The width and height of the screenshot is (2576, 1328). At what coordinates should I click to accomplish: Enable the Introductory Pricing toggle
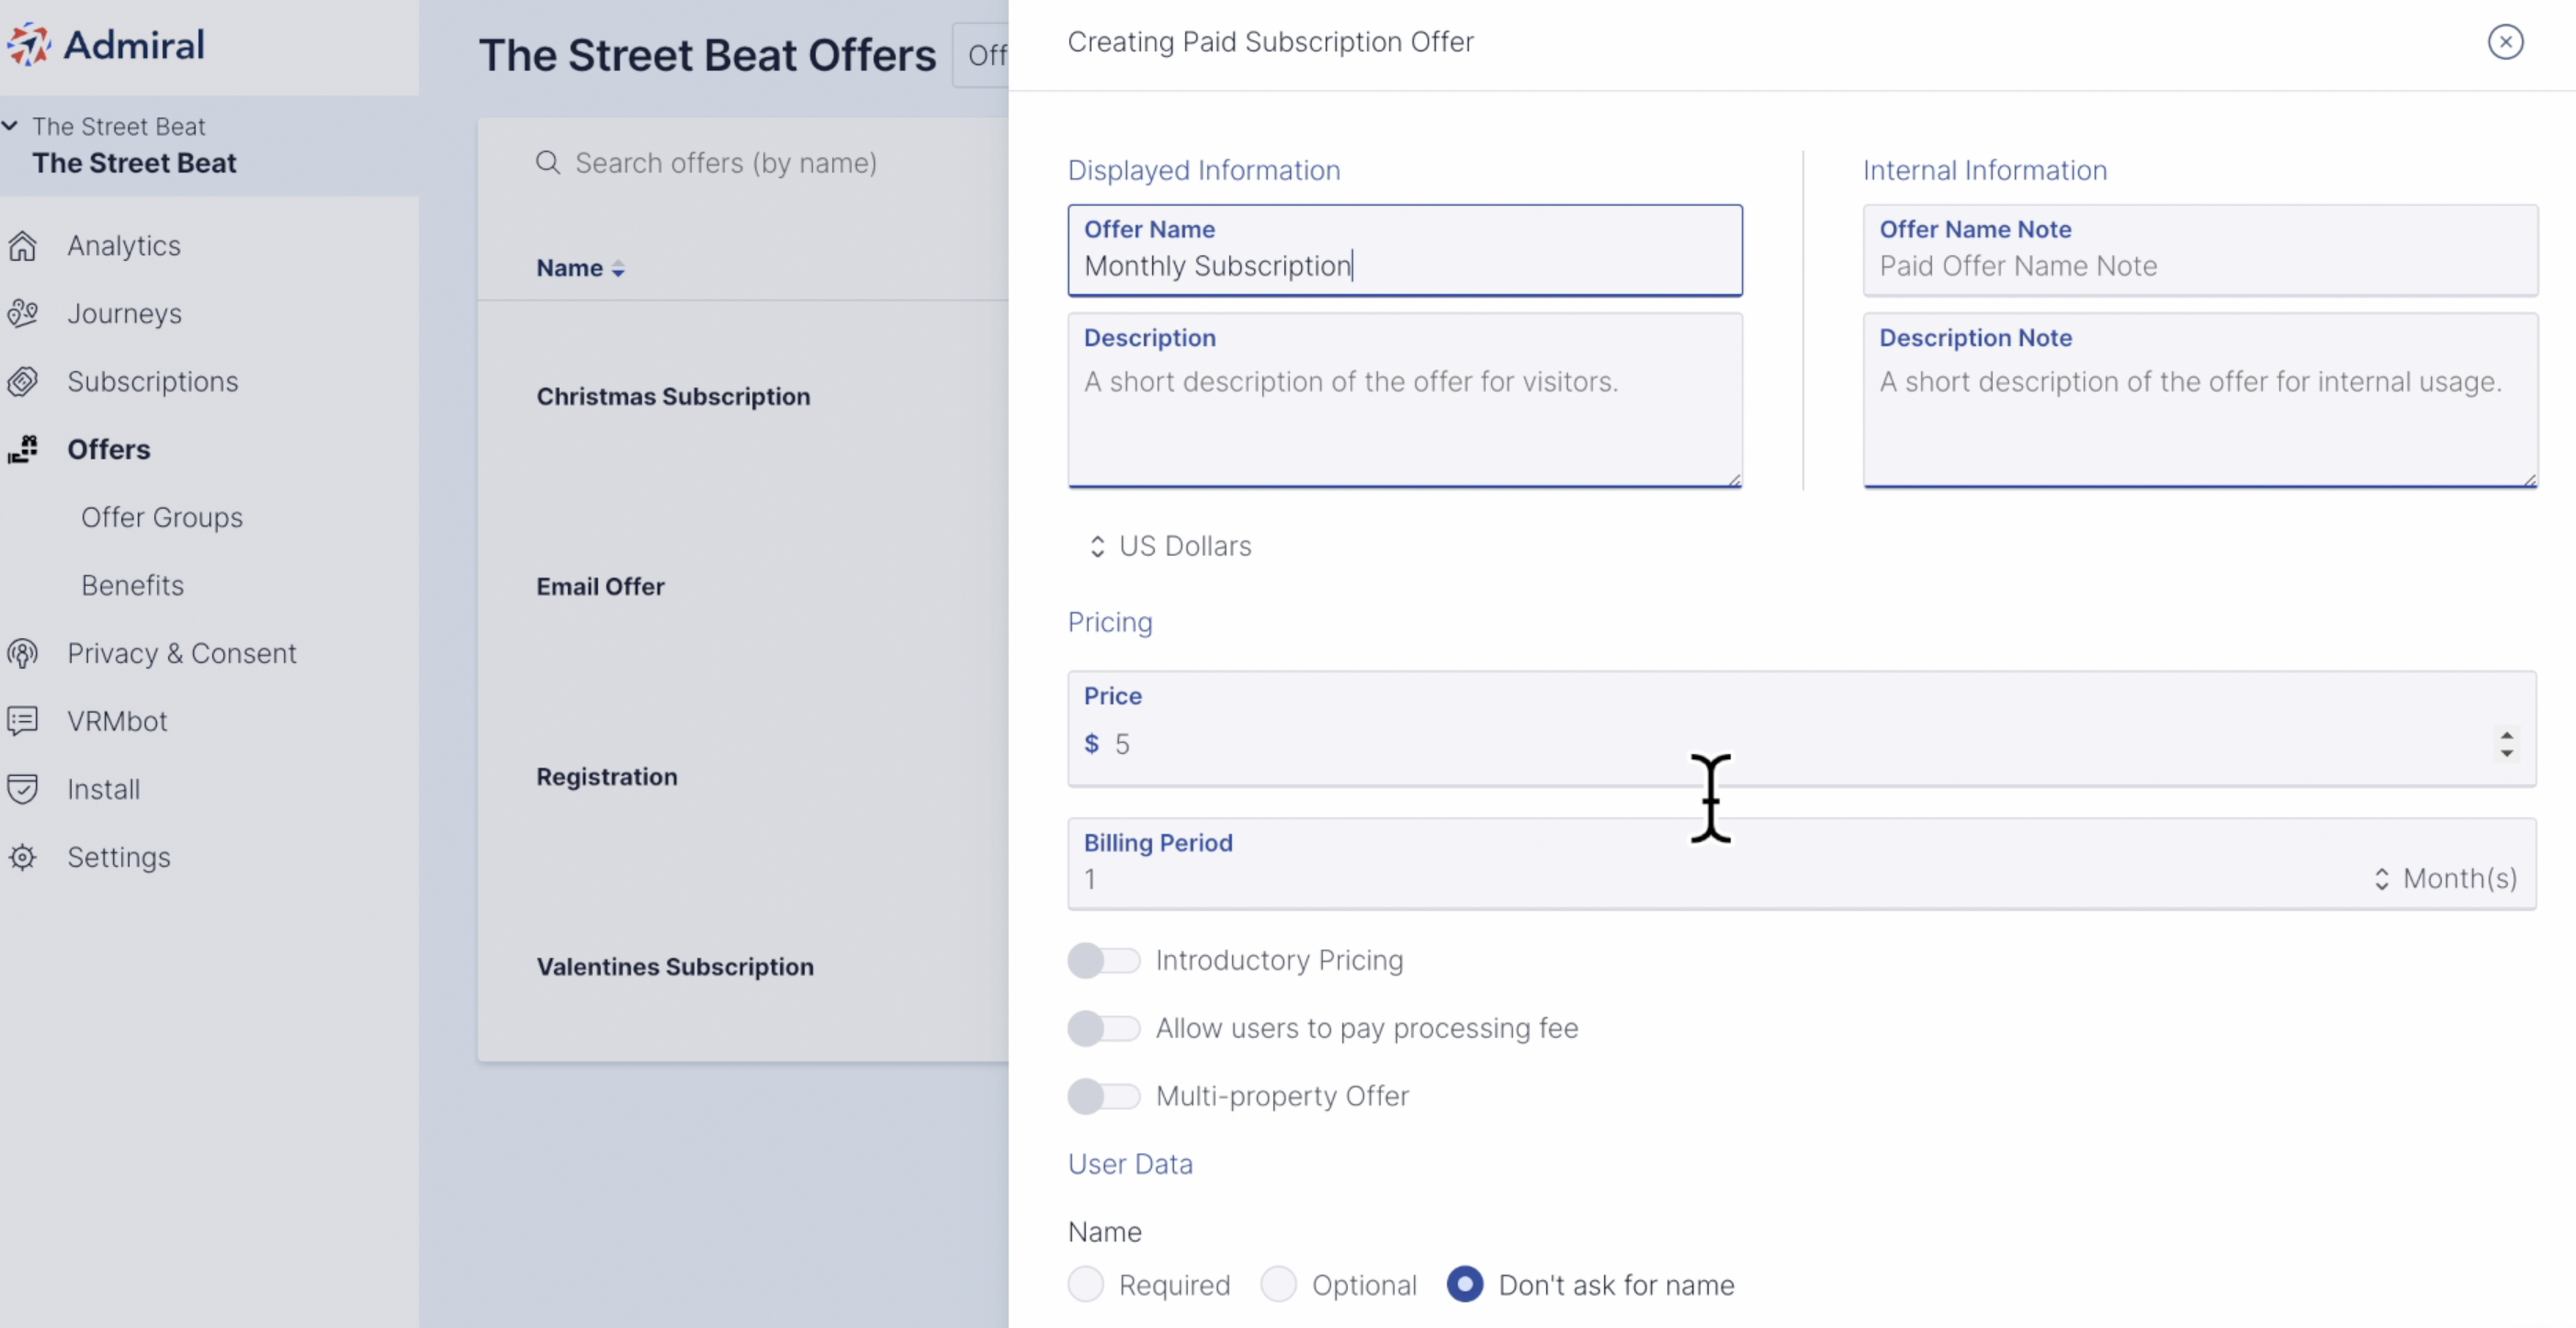coord(1103,960)
